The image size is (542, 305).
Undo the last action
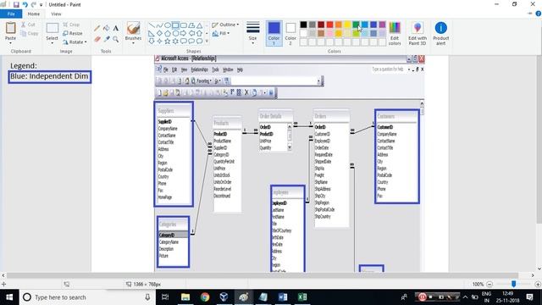pyautogui.click(x=25, y=4)
